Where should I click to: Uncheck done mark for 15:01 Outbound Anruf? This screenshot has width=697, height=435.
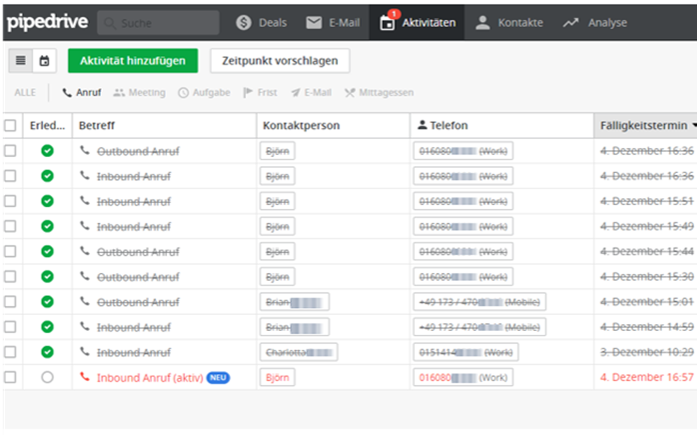pyautogui.click(x=47, y=302)
